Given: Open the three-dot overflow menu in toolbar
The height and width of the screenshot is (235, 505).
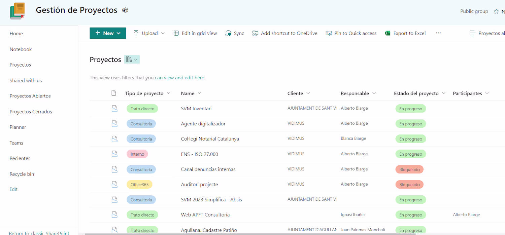Looking at the screenshot, I should pyautogui.click(x=438, y=33).
